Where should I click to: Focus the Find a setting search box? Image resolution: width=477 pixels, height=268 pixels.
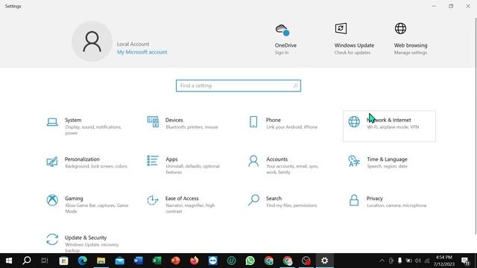238,86
